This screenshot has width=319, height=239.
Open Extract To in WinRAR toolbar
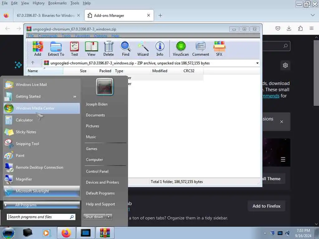click(x=56, y=49)
